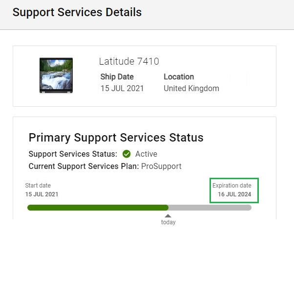Click the today triangle marker

[168, 215]
